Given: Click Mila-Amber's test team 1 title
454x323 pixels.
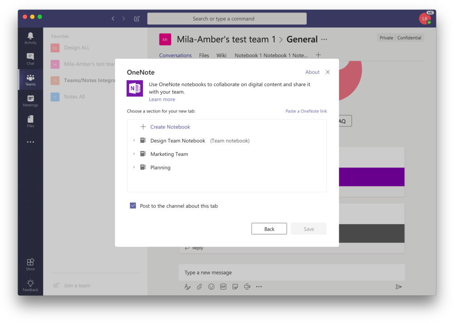Looking at the screenshot, I should point(226,39).
